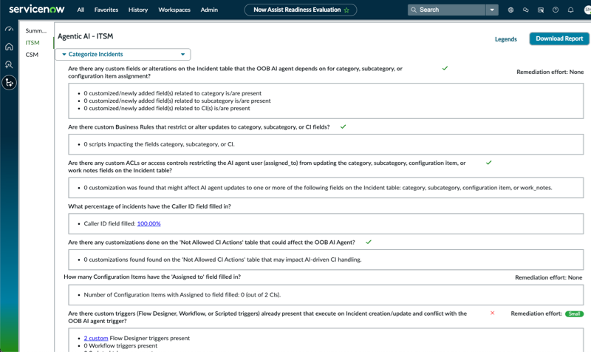
Task: Open the help question-mark icon
Action: pyautogui.click(x=556, y=10)
